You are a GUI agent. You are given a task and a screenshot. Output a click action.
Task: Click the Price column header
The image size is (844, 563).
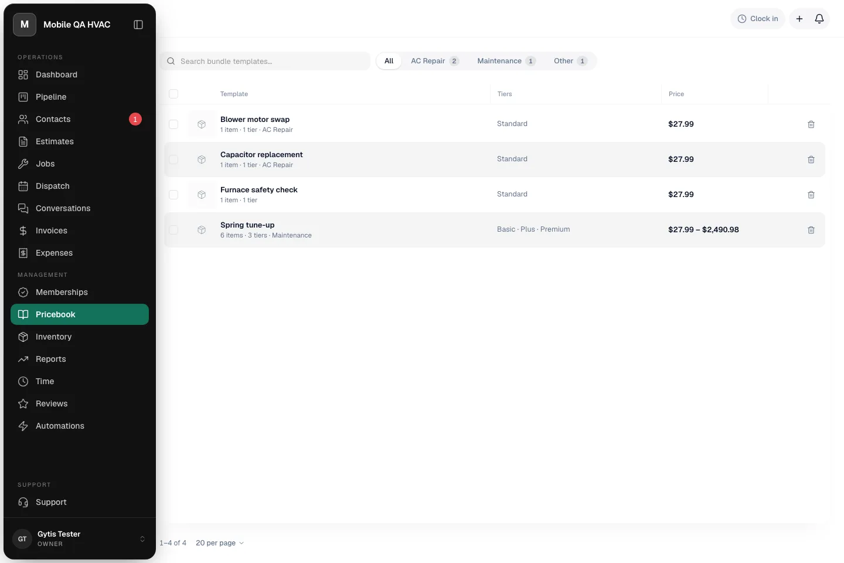click(676, 94)
